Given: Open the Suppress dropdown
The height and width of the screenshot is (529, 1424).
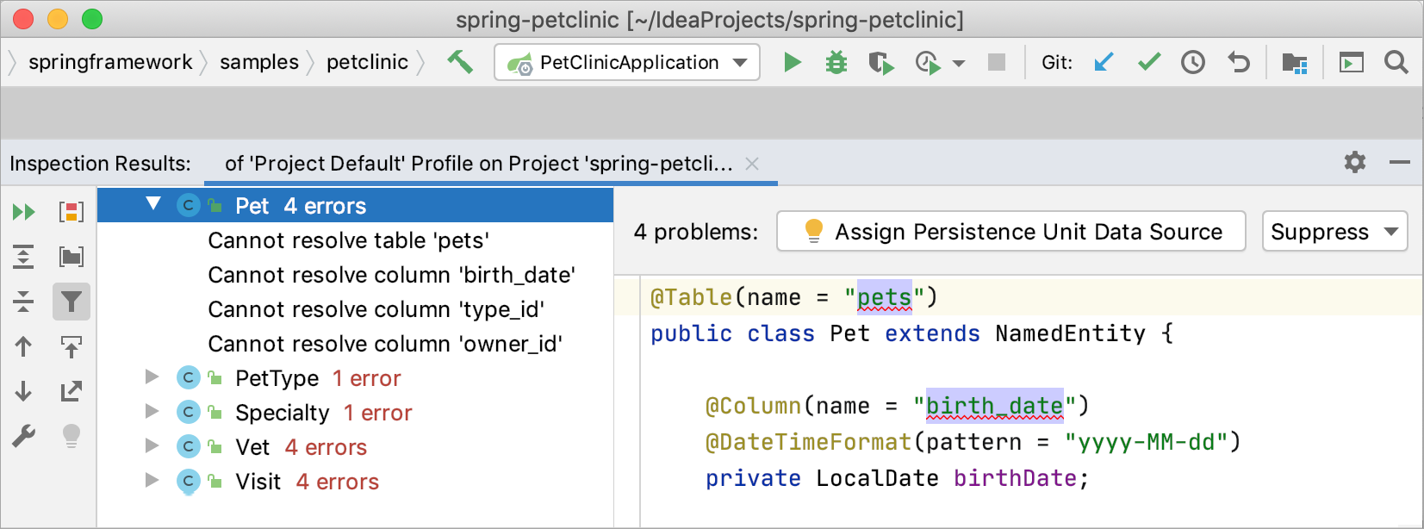Looking at the screenshot, I should [x=1334, y=232].
